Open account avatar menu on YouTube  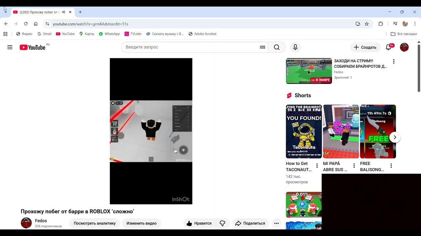(404, 47)
